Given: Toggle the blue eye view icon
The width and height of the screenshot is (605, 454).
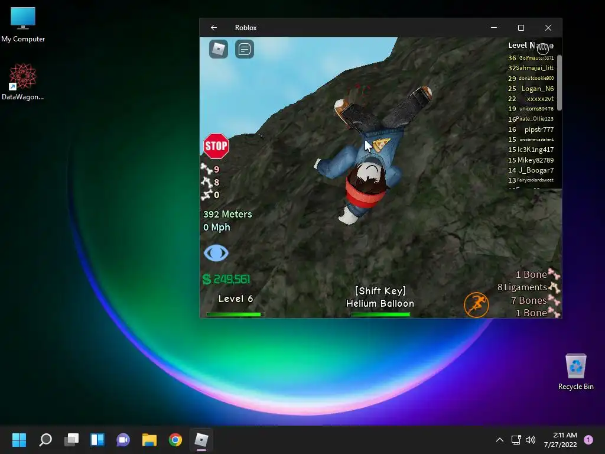Looking at the screenshot, I should pos(216,253).
